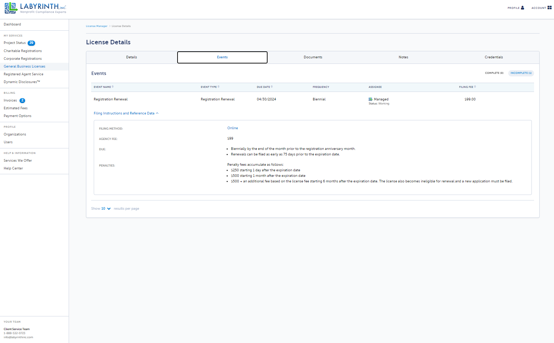Click the 1-888-532-0723 phone number
Viewport: 554px width, 343px height.
pyautogui.click(x=15, y=333)
